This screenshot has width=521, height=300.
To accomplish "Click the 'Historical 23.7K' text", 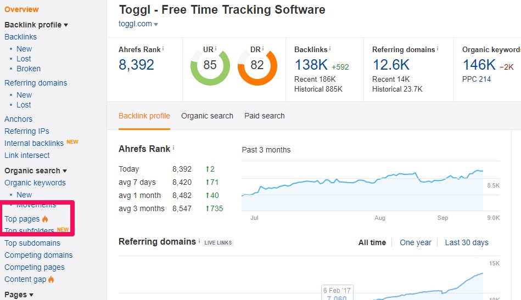I will [x=397, y=89].
